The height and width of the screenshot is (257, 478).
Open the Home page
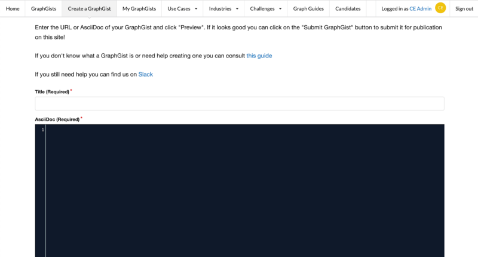(x=13, y=8)
